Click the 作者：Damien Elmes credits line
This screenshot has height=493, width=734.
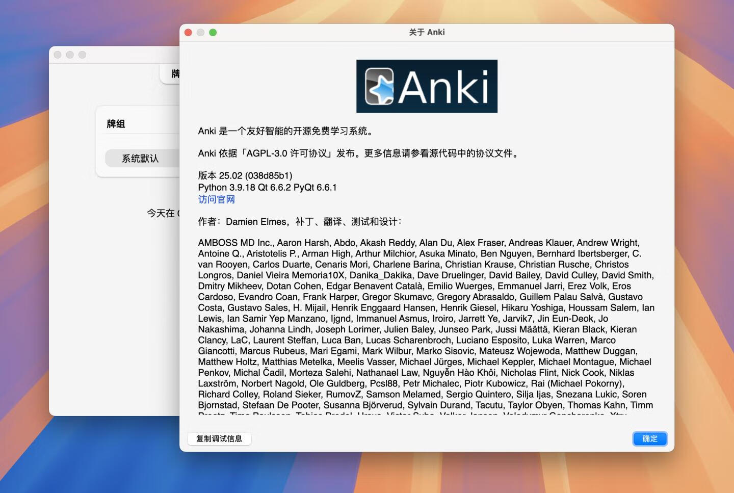(300, 221)
